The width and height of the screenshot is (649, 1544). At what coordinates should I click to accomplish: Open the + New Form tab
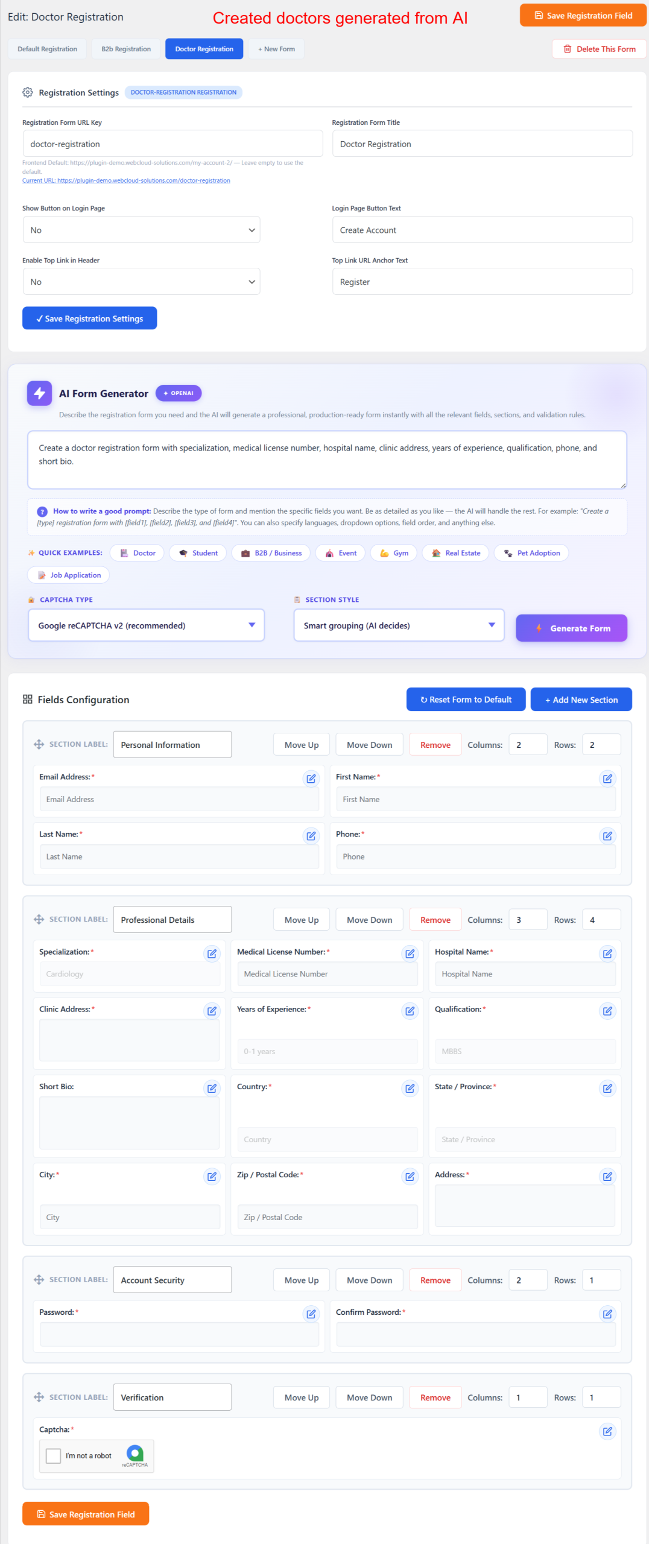(x=276, y=49)
